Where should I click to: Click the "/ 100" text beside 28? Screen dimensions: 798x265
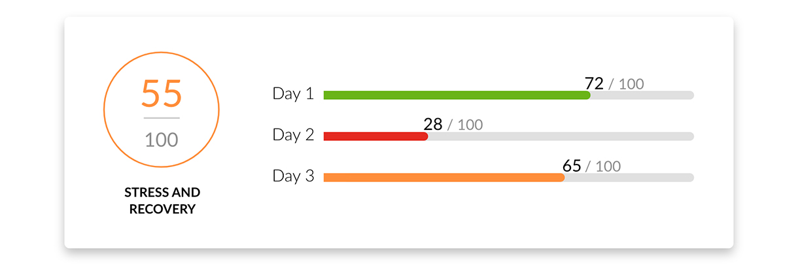click(466, 125)
